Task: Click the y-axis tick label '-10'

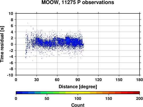Action: click(10, 75)
